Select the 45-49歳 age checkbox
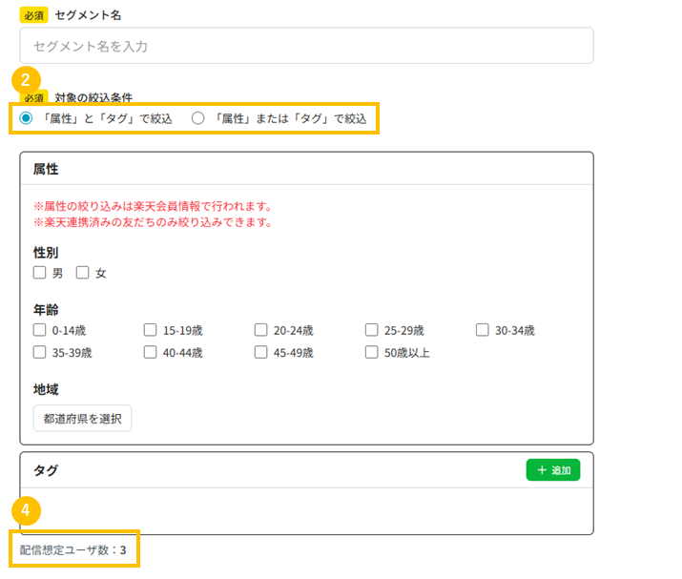This screenshot has width=682, height=579. [261, 352]
